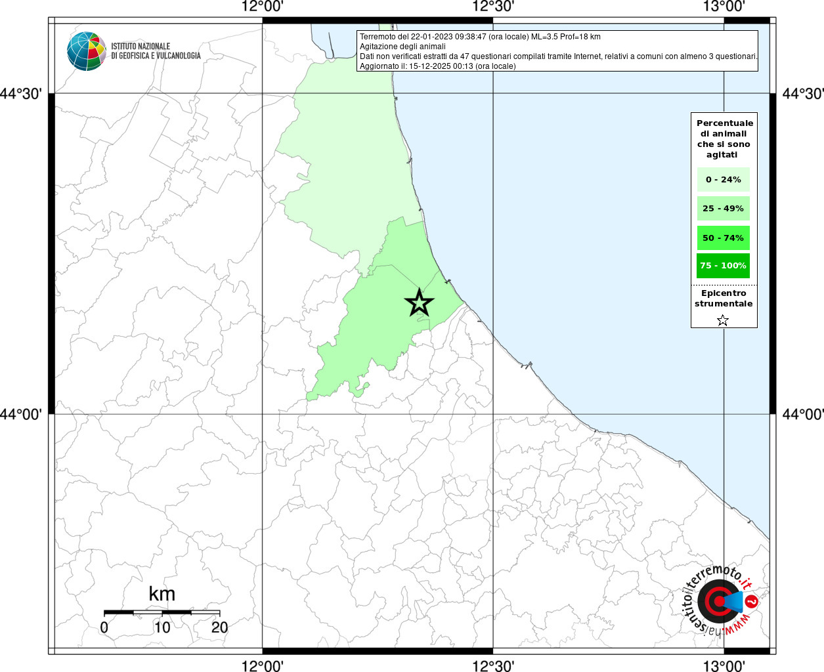Viewport: 824px width, 672px height.
Task: Click the Aggiornato il 15-12-2025 line
Action: pyautogui.click(x=437, y=66)
